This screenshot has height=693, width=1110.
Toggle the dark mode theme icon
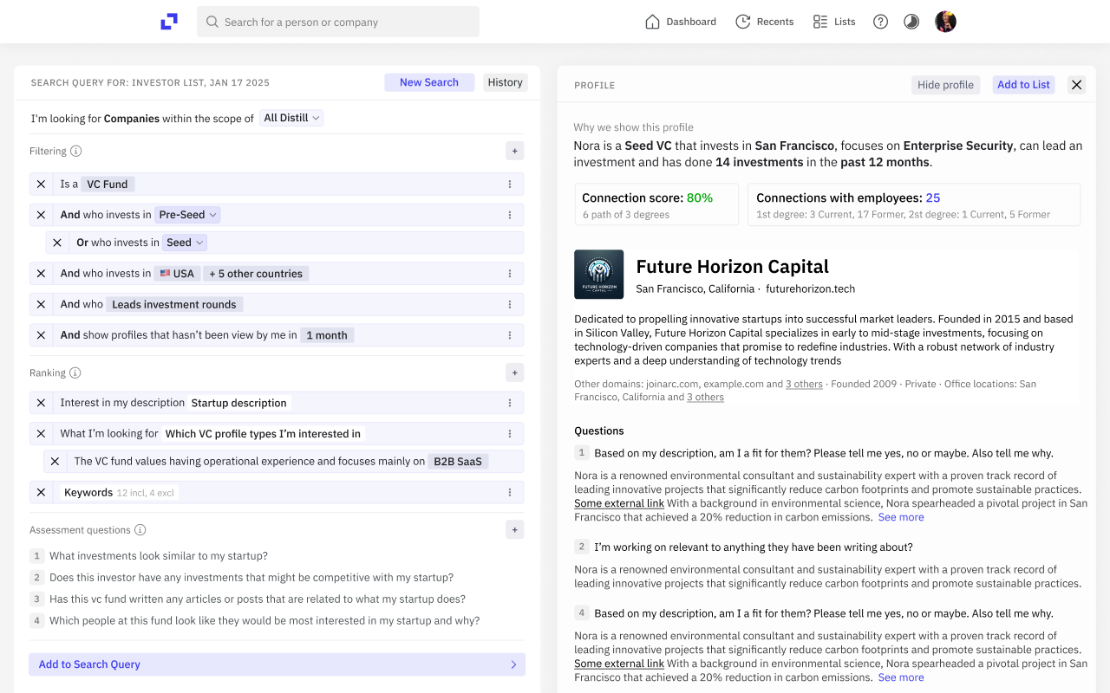(911, 22)
